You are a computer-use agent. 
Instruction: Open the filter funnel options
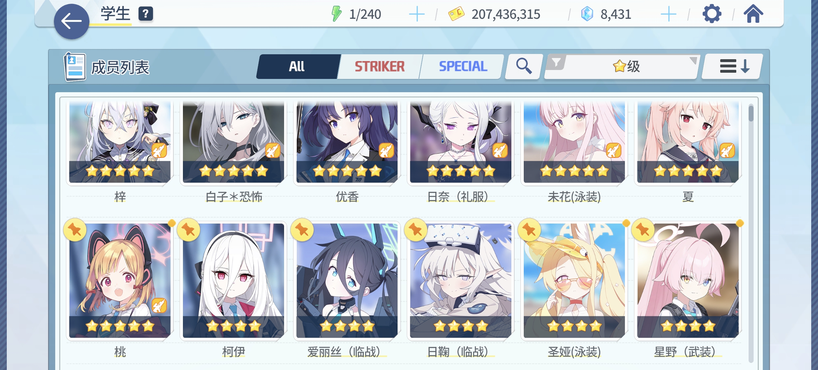556,62
